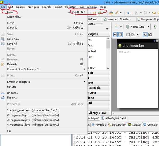159x146 pixels.
Task: Open the Run menu
Action: [81, 7]
